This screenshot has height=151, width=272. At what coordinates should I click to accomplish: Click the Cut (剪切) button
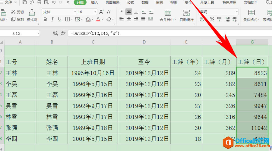[17, 12]
